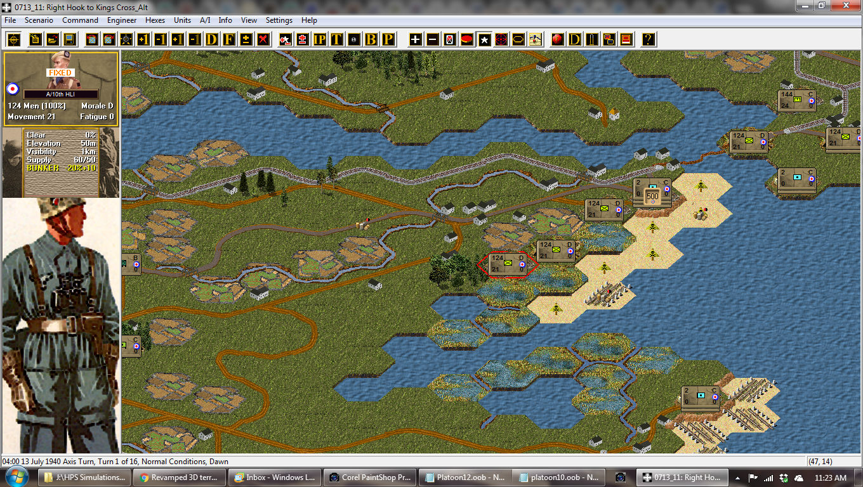This screenshot has height=487, width=863.
Task: Click the status bar turn information text
Action: pyautogui.click(x=115, y=462)
